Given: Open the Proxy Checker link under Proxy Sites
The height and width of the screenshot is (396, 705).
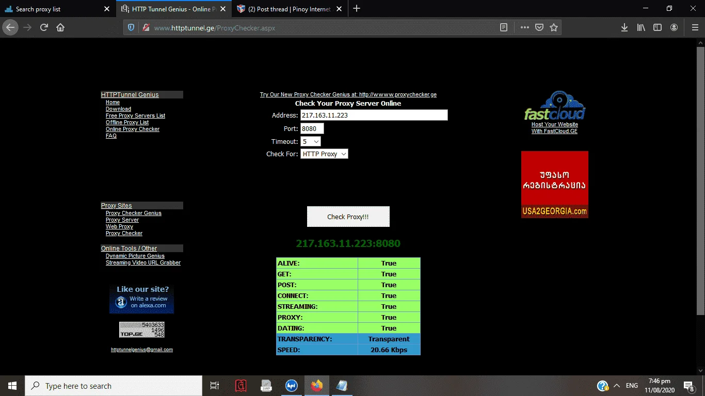Looking at the screenshot, I should (x=124, y=234).
